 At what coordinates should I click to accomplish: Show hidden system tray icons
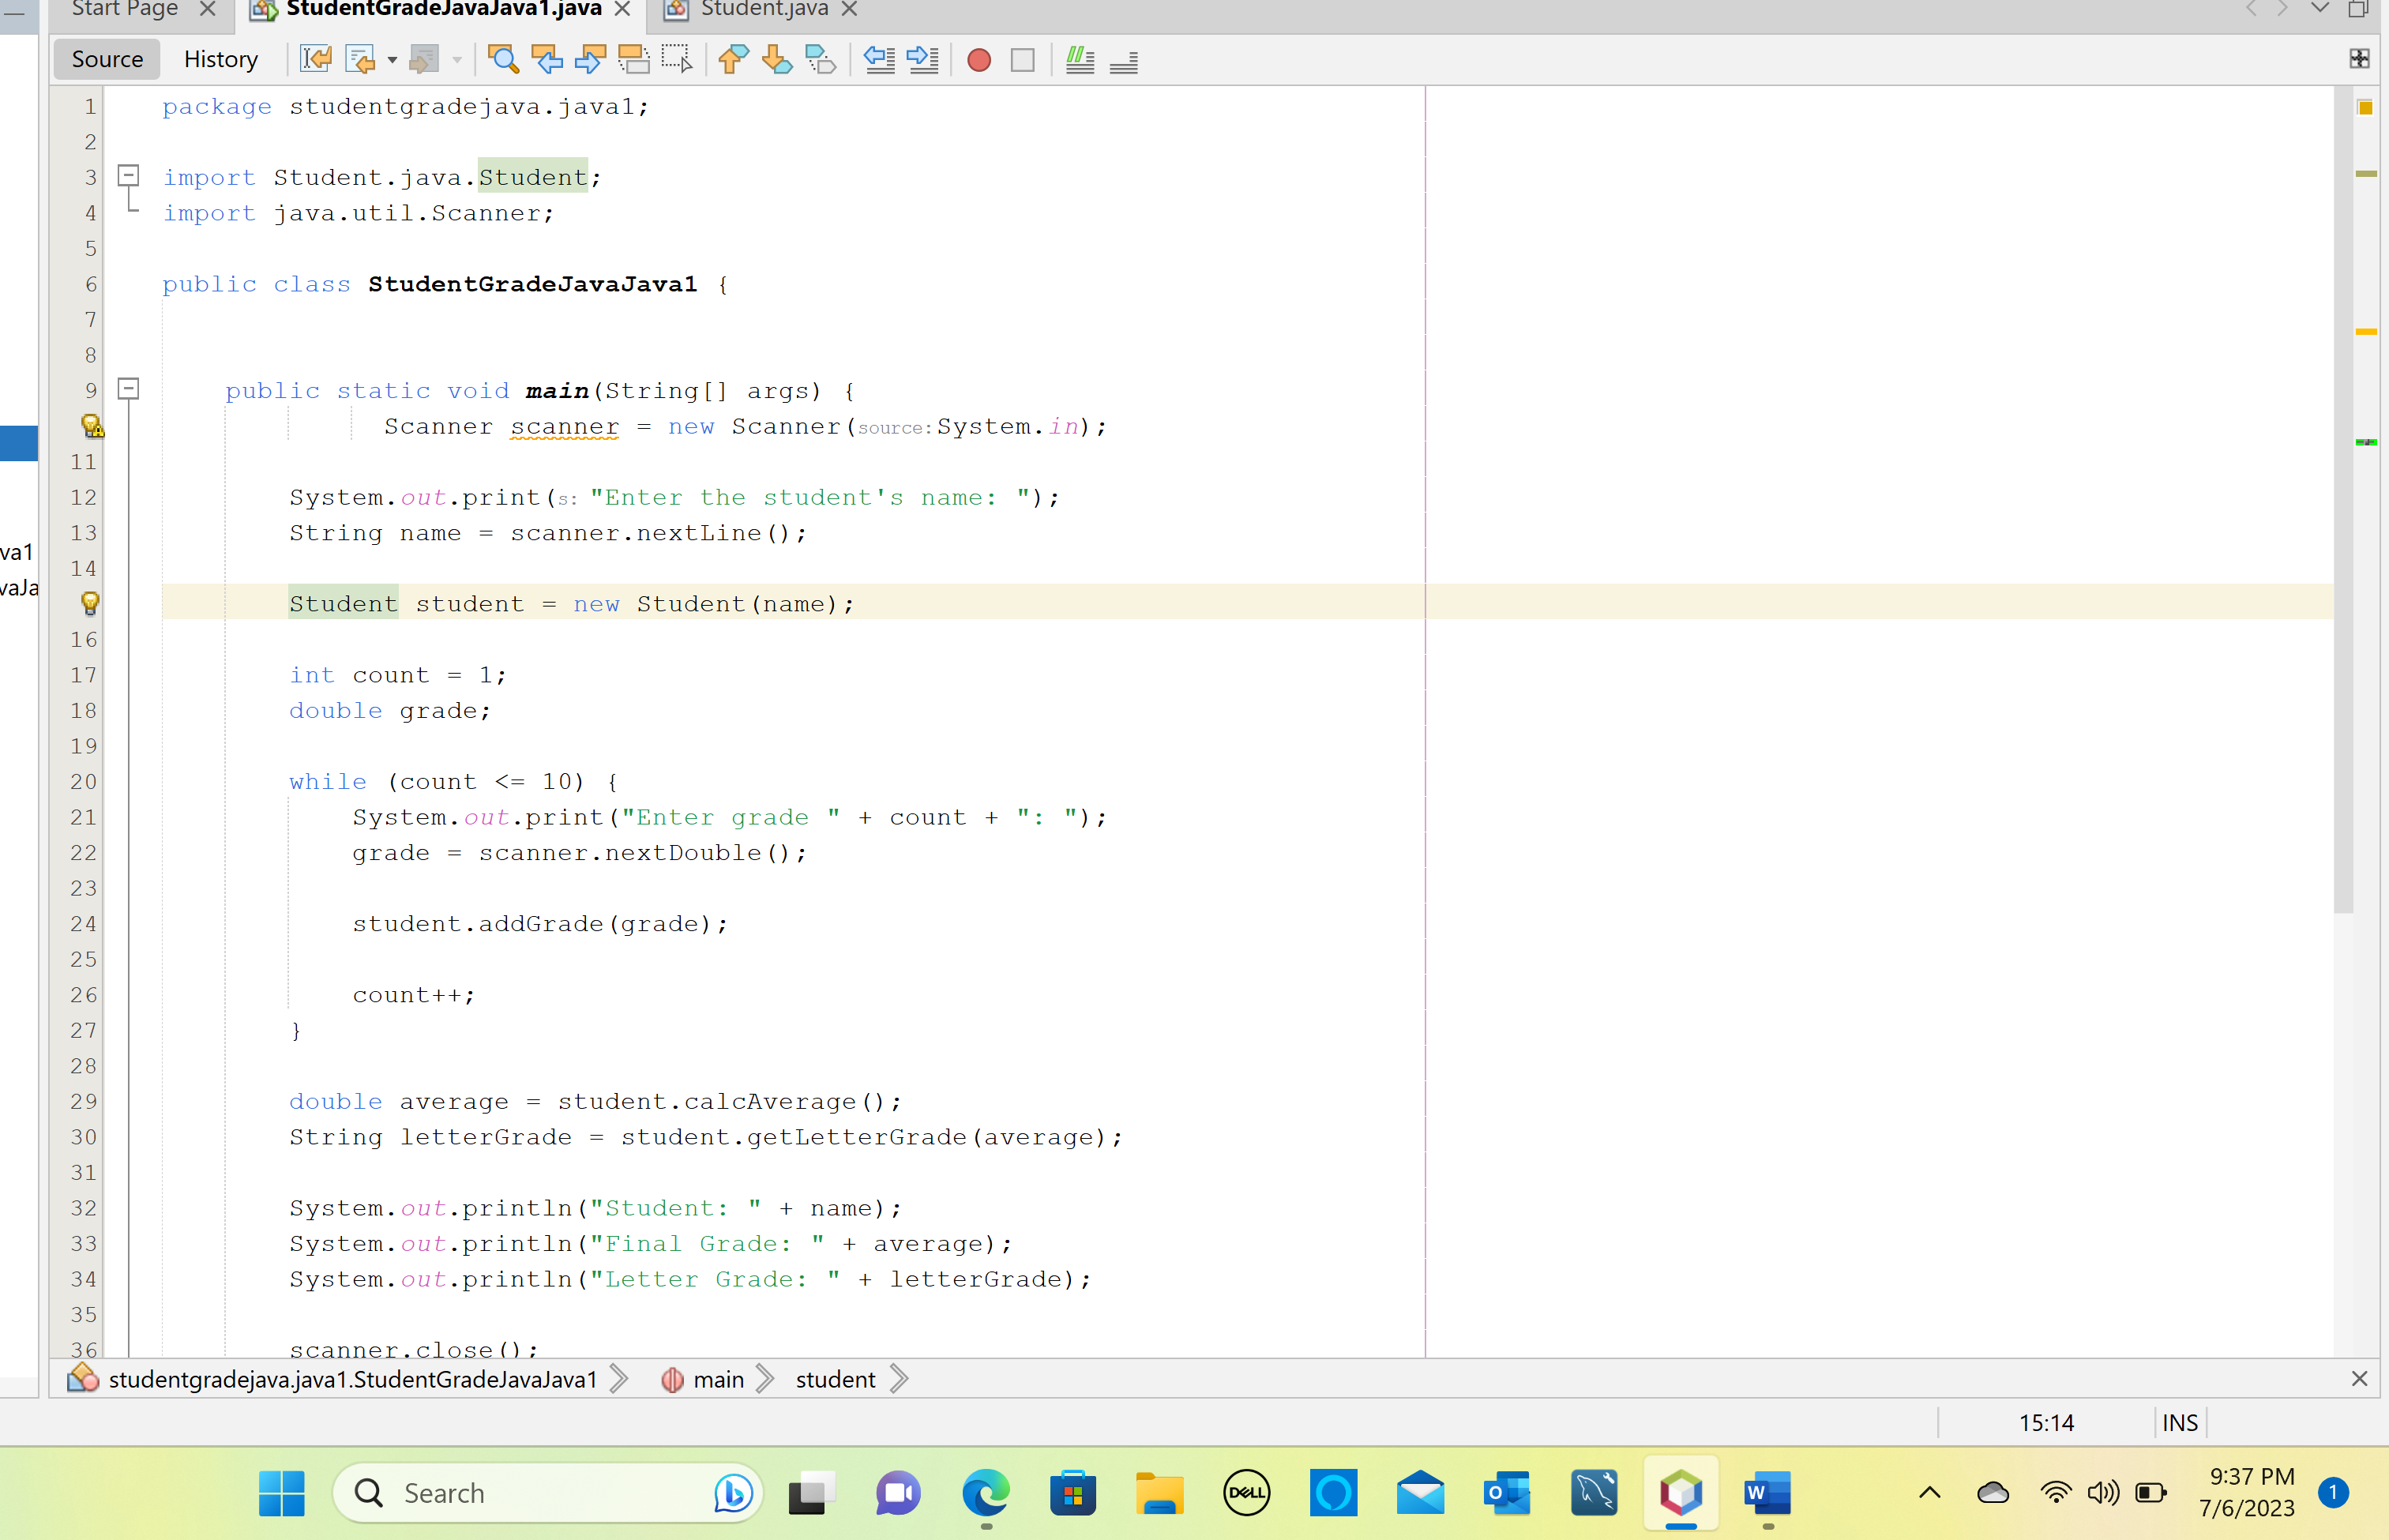coord(1930,1493)
